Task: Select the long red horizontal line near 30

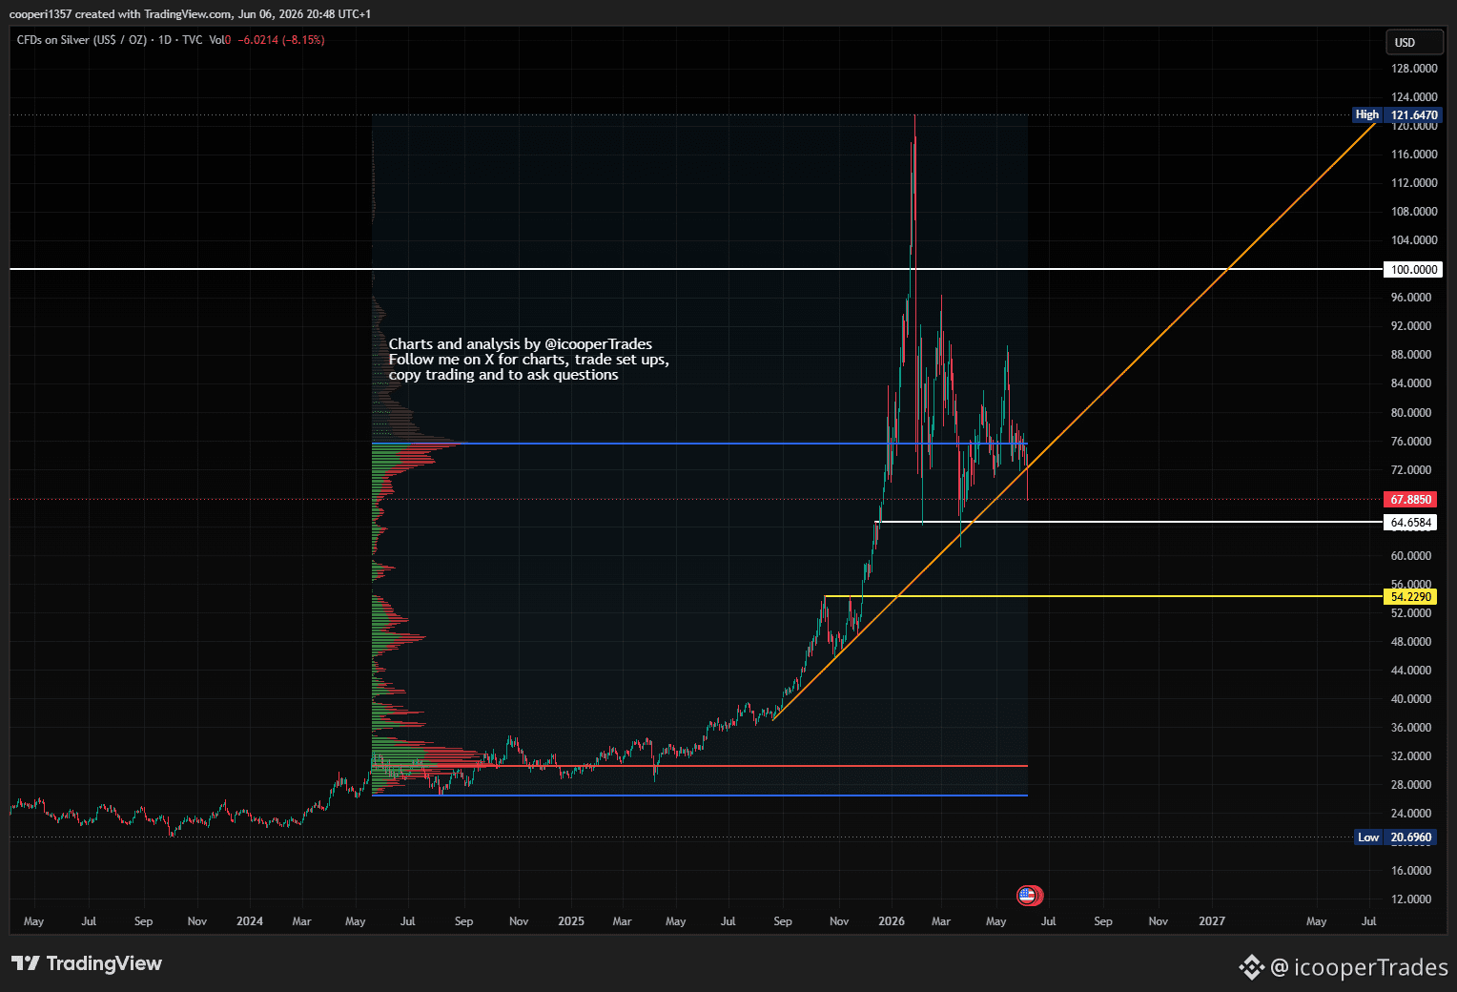Action: click(700, 766)
